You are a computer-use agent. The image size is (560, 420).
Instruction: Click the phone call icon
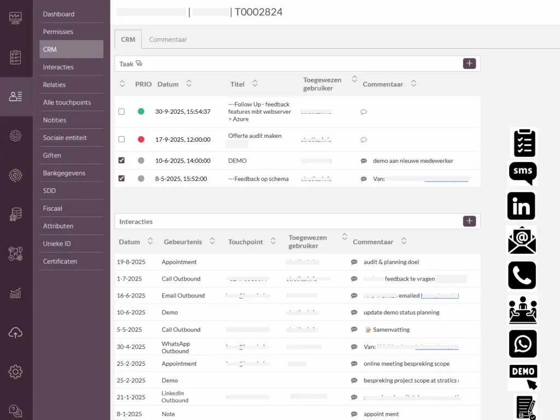pos(522,275)
